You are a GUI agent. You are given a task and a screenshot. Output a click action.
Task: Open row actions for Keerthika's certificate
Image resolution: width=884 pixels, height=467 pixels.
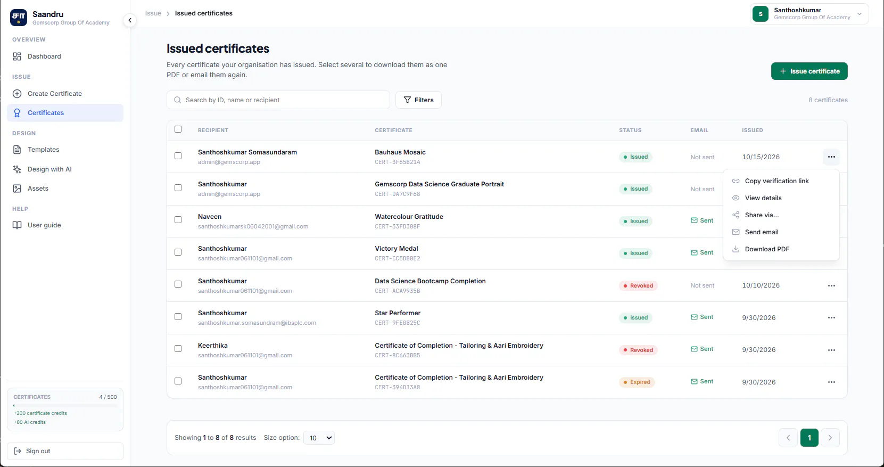click(x=831, y=350)
